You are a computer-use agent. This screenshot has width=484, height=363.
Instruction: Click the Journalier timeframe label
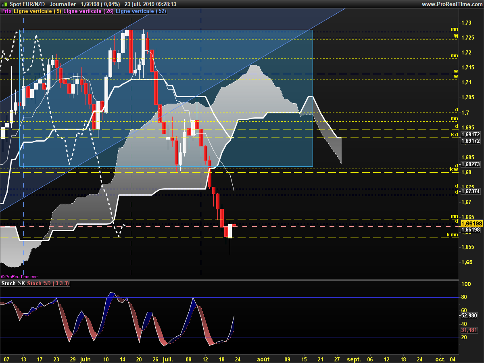(x=63, y=4)
